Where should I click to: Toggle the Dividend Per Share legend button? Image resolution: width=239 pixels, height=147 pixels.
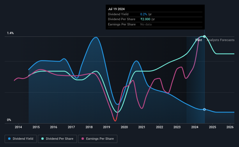(57, 139)
